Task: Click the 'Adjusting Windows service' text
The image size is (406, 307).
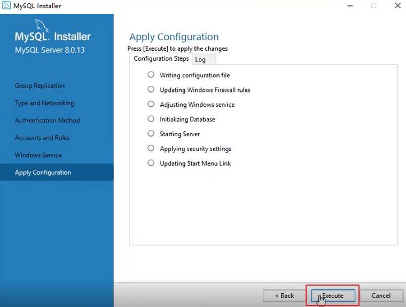Action: pos(197,105)
